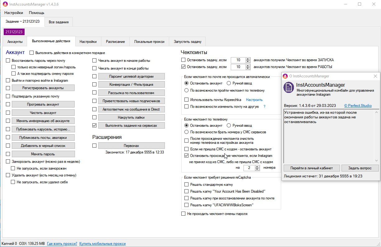
Task: Click Публиковать карусель, историю button
Action: [x=43, y=129]
